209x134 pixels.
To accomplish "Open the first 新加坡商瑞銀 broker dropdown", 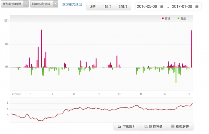I will pos(15,4).
